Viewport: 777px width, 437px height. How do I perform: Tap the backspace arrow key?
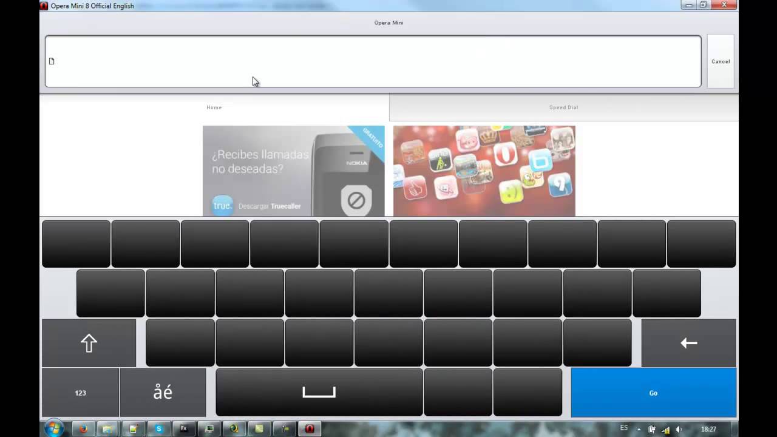(x=688, y=343)
